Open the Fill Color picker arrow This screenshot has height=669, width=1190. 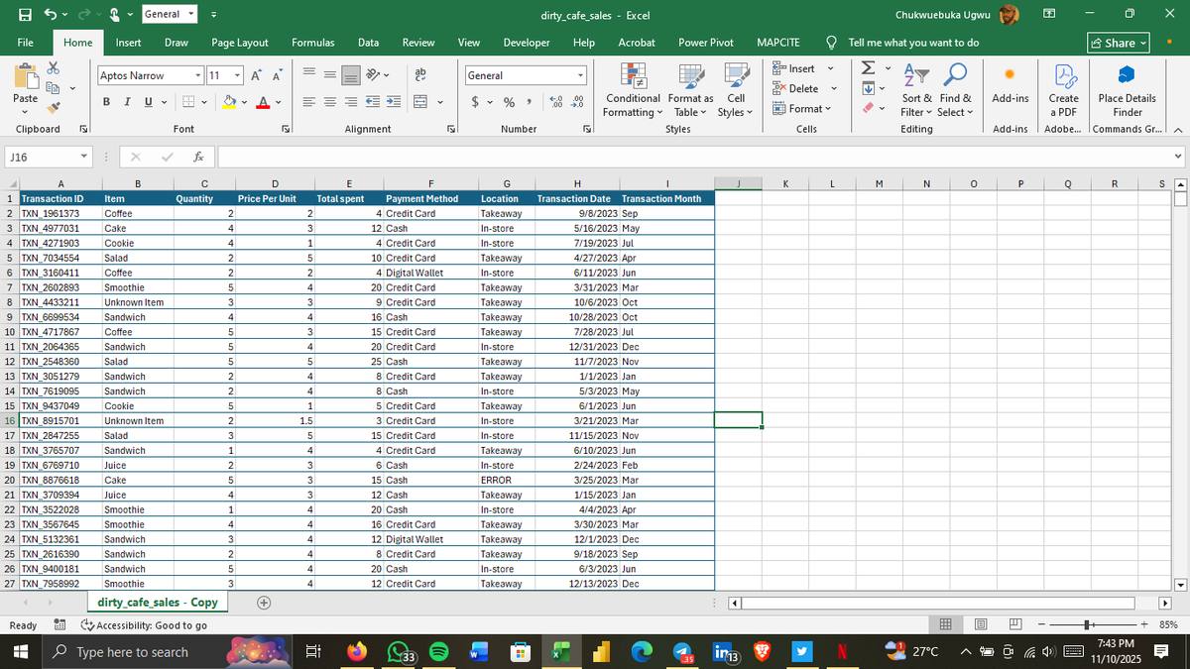click(246, 102)
